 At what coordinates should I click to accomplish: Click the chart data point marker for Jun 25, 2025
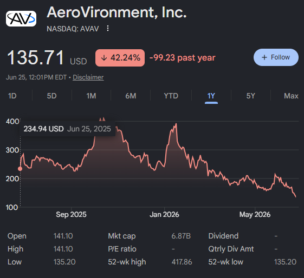click(x=20, y=169)
